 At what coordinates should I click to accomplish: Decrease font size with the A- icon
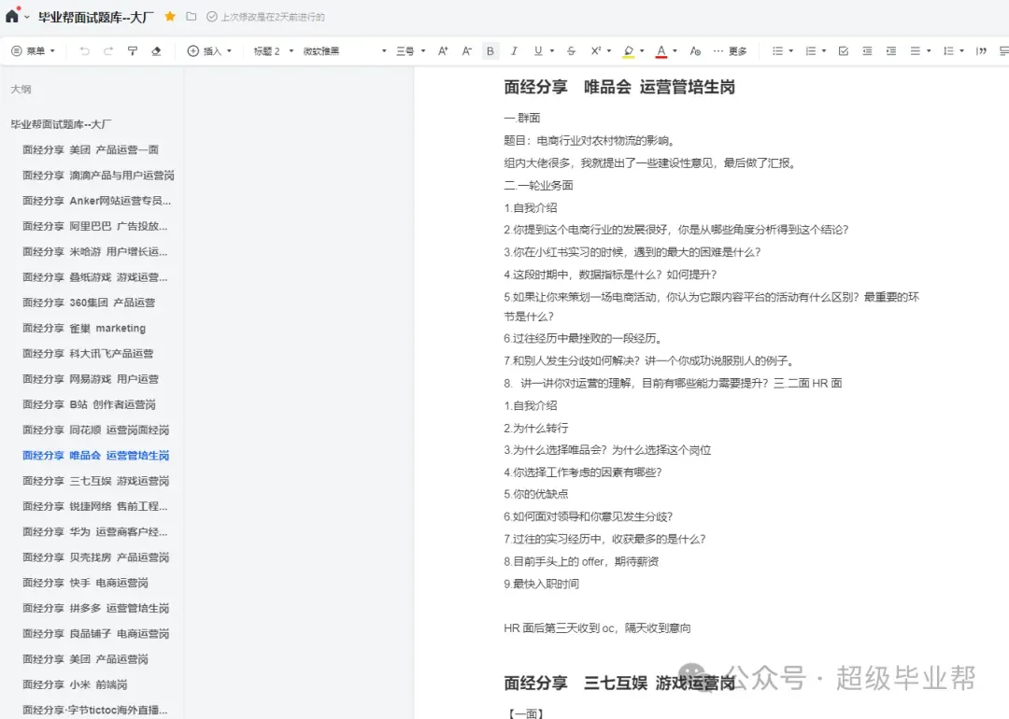click(466, 50)
